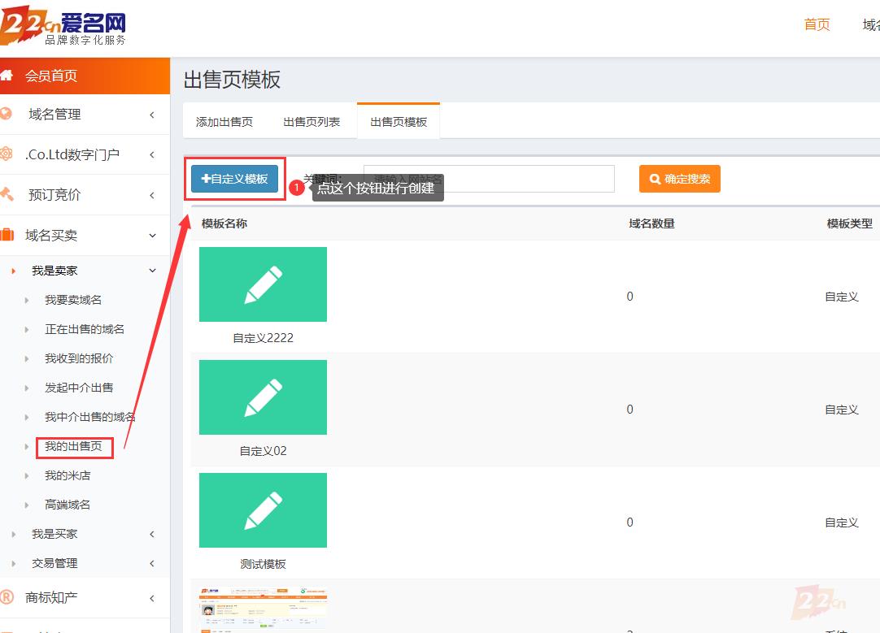Click the +自定义模板 button
This screenshot has width=880, height=633.
click(234, 179)
